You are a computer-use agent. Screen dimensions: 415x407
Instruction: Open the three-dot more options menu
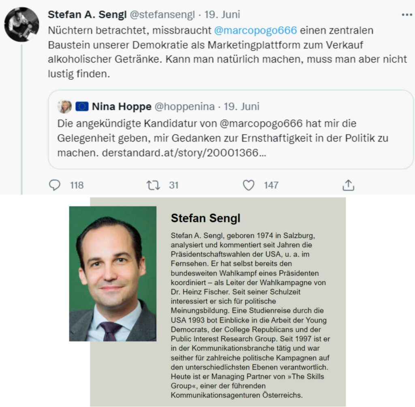(x=407, y=15)
